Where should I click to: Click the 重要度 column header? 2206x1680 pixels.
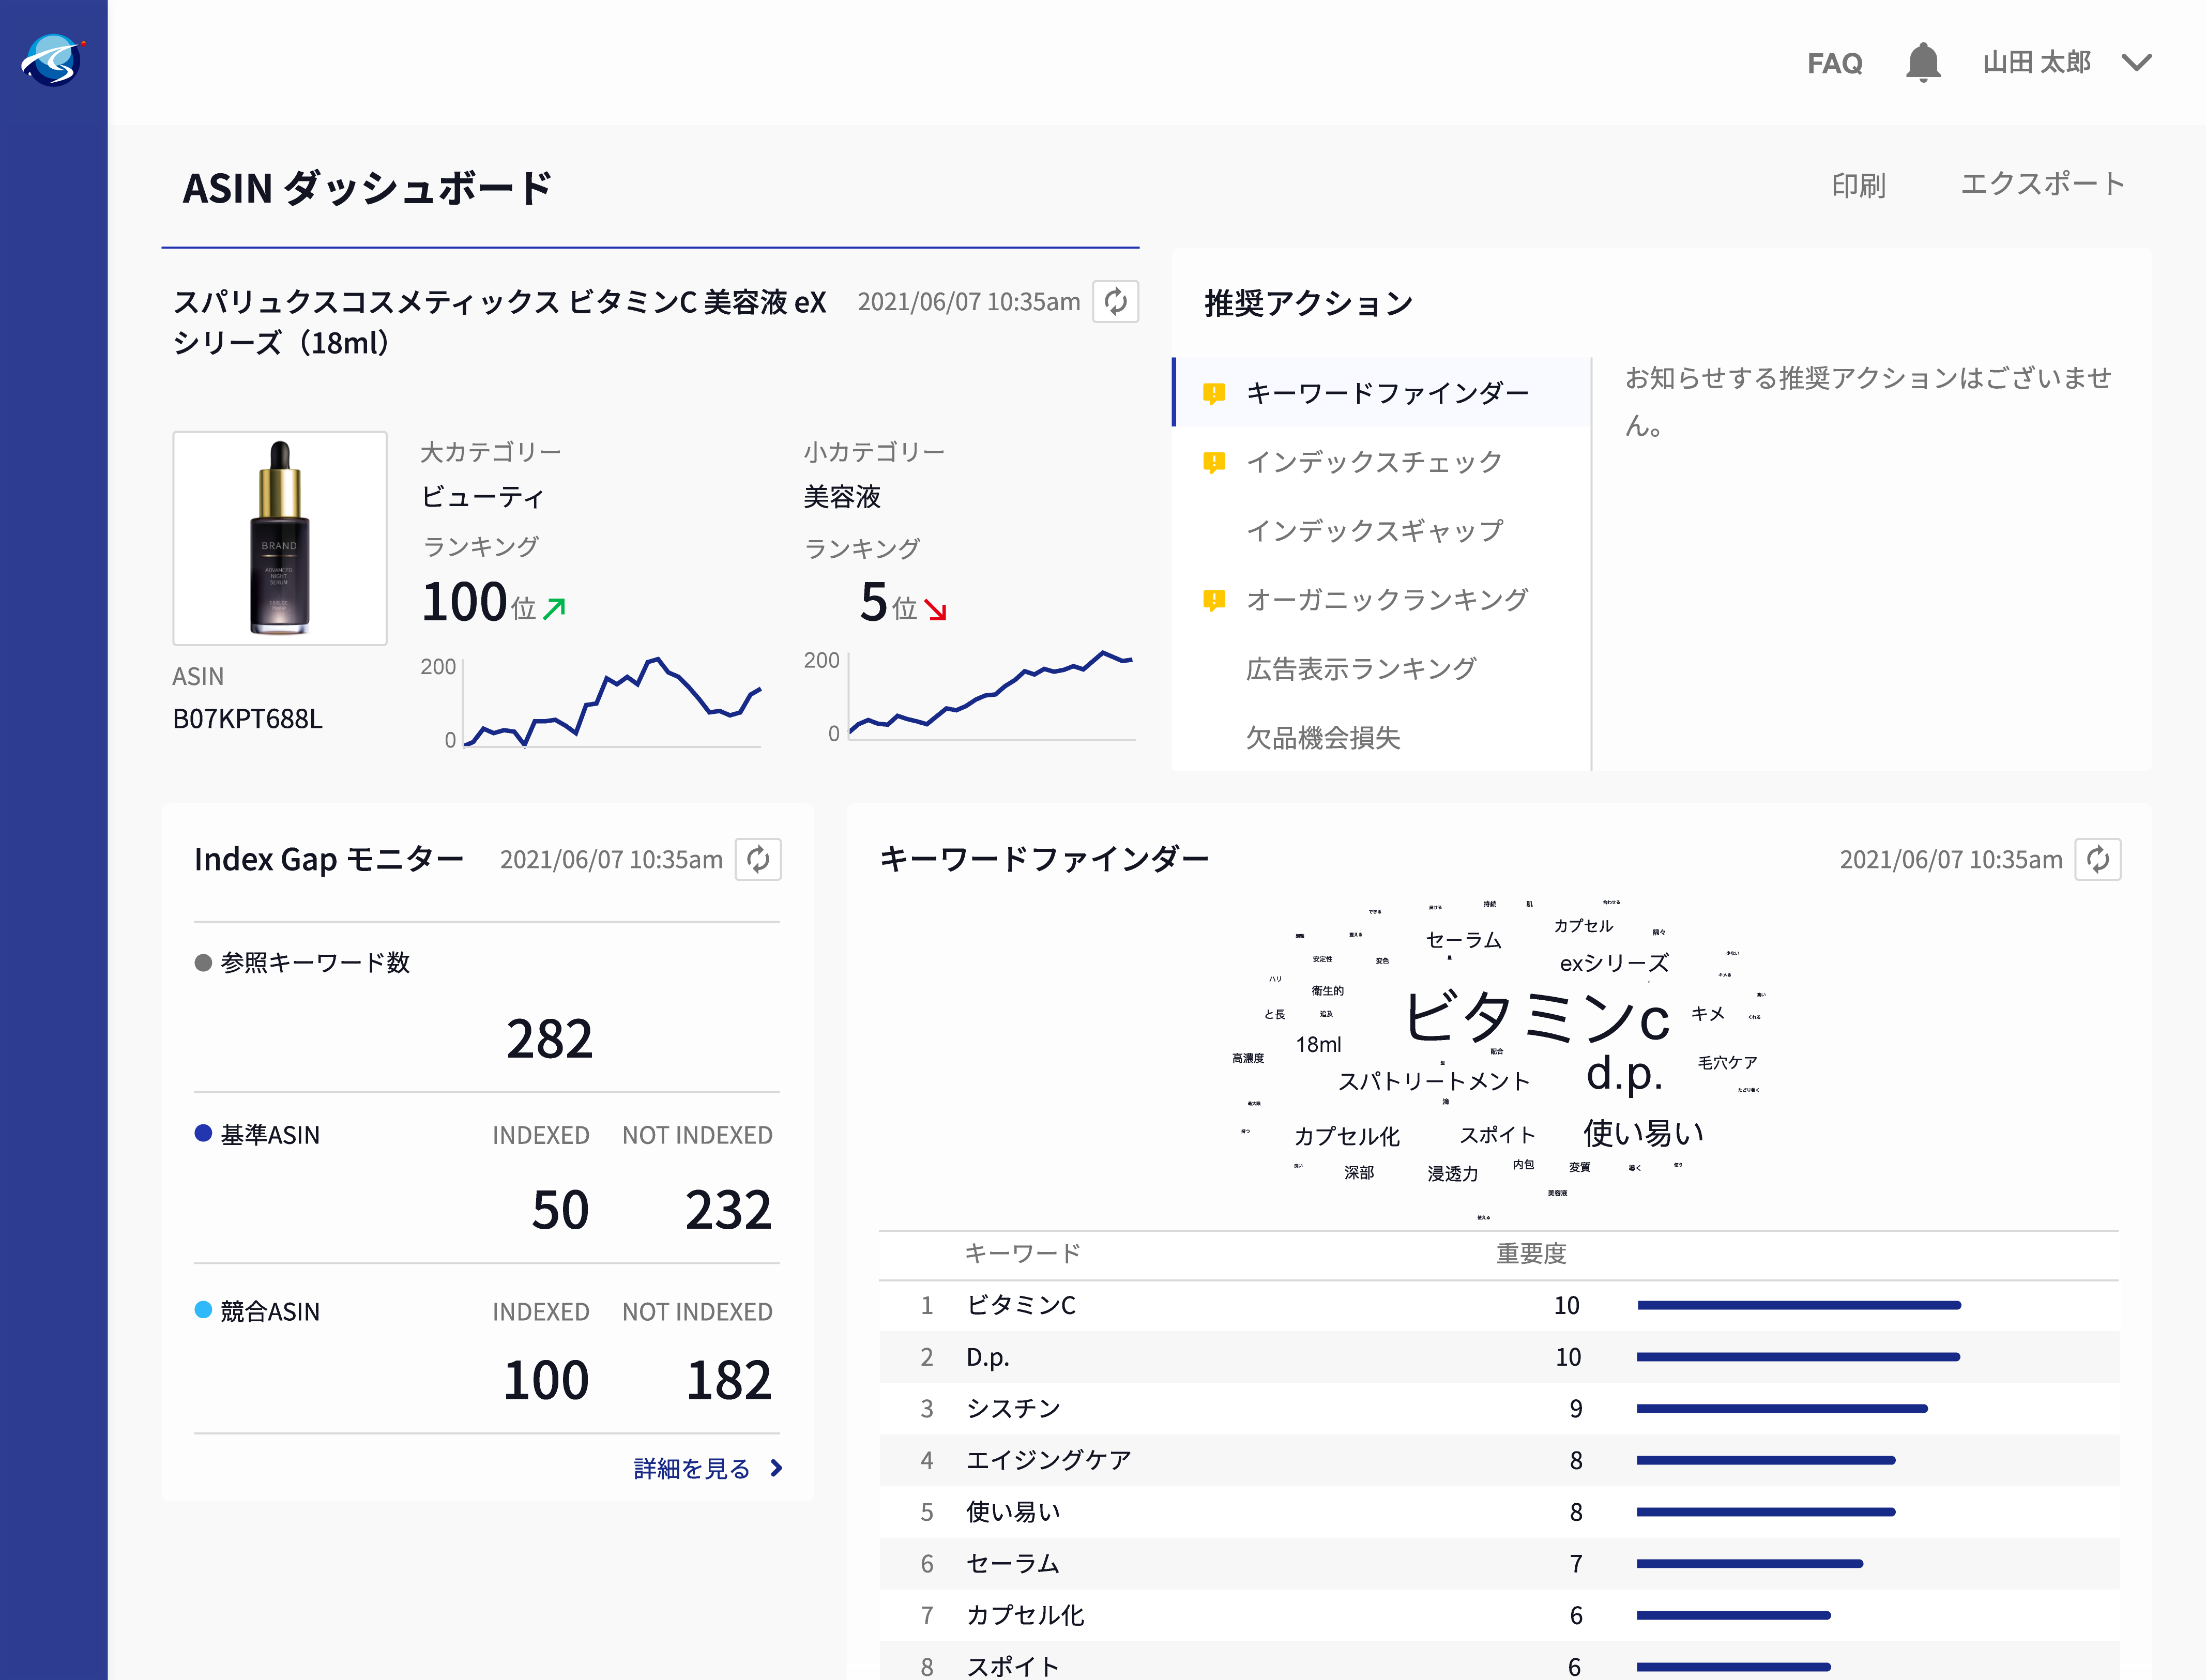(x=1530, y=1253)
